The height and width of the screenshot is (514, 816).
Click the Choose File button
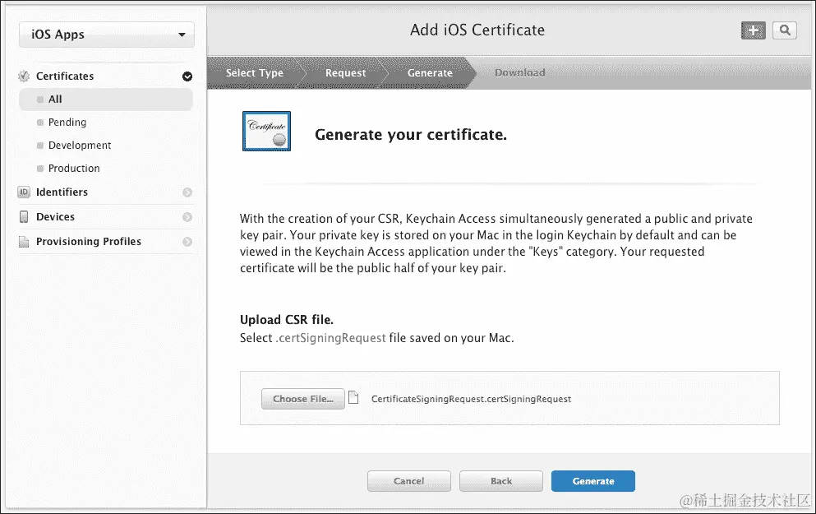point(303,398)
